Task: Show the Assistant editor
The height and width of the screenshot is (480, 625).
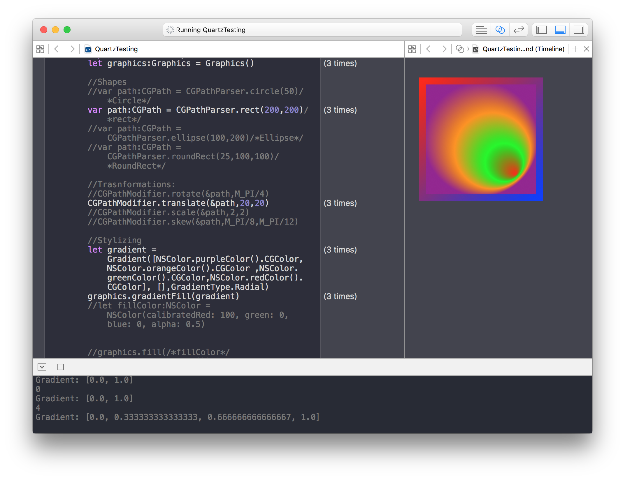Action: point(500,30)
